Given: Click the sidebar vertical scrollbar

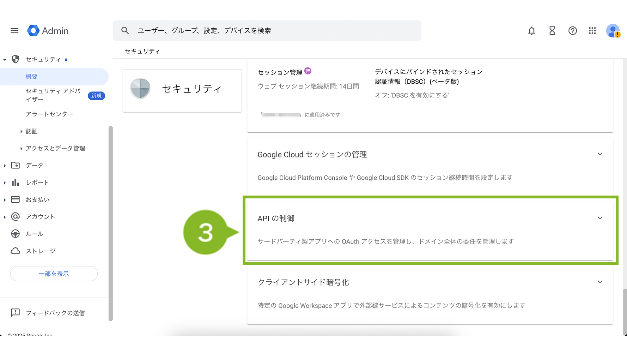Looking at the screenshot, I should (110, 222).
